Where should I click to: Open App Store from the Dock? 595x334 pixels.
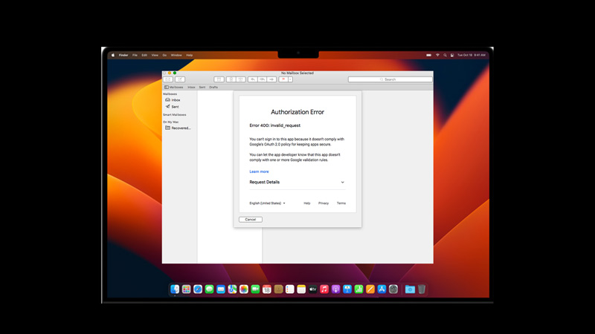point(382,289)
